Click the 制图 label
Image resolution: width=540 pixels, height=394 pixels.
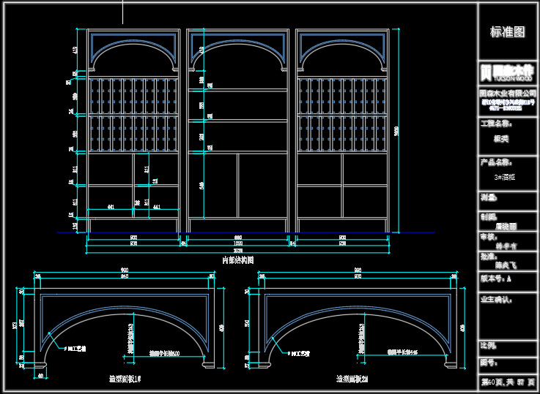pos(489,217)
